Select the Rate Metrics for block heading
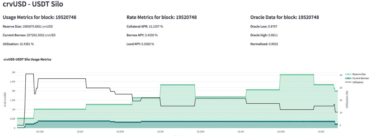The width and height of the screenshot is (370, 136). [x=162, y=17]
